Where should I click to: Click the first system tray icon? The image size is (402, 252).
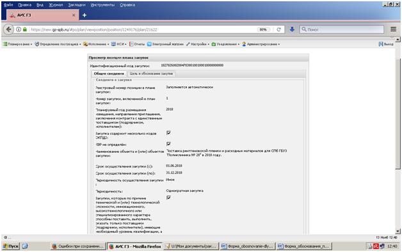tap(370, 246)
